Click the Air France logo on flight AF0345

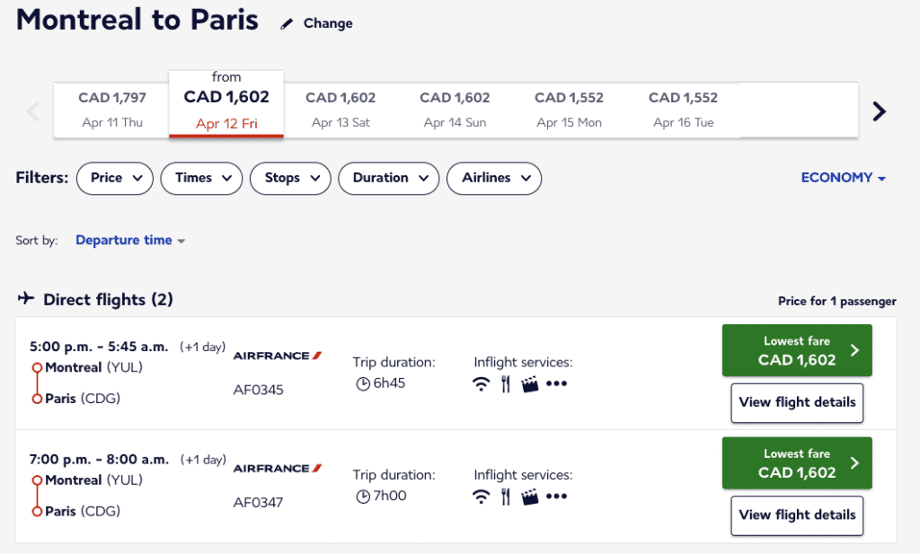point(278,356)
